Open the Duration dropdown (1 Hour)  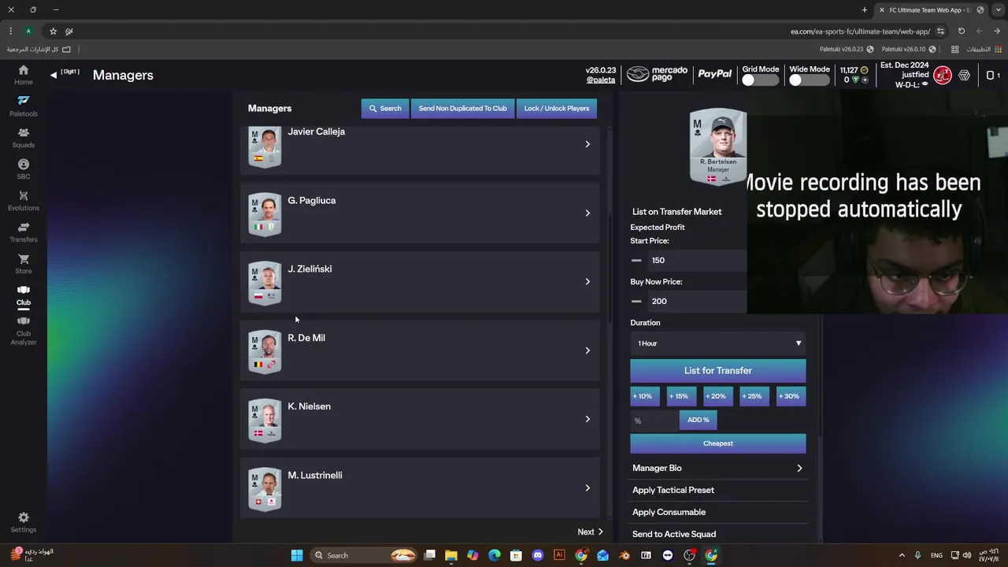point(718,343)
